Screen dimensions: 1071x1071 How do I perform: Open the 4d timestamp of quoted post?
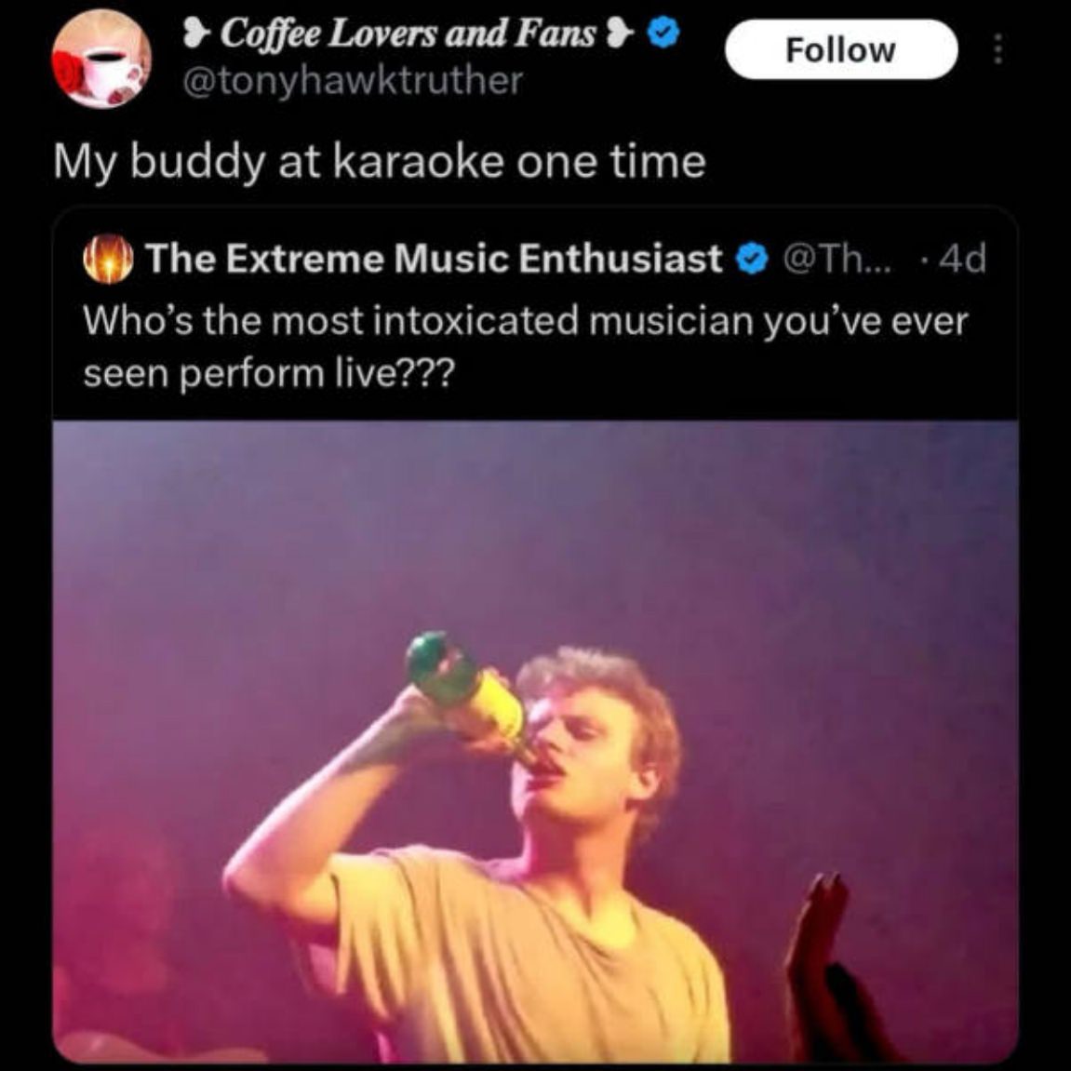pos(962,259)
